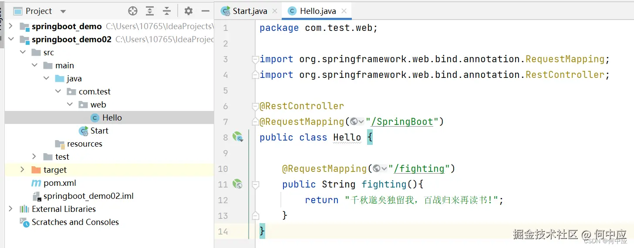This screenshot has height=248, width=634.
Task: Open the "/fighting" URL mapping link
Action: (422, 169)
